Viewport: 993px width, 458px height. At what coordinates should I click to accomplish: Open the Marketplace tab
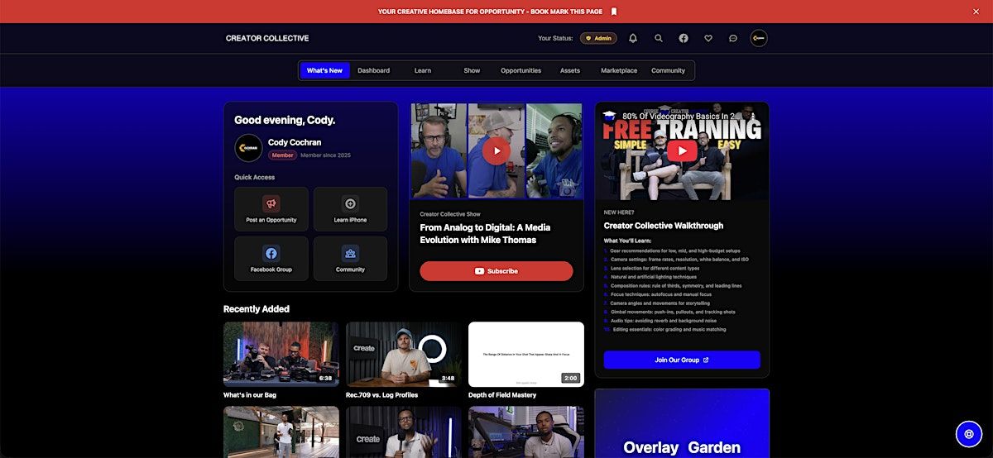[619, 71]
